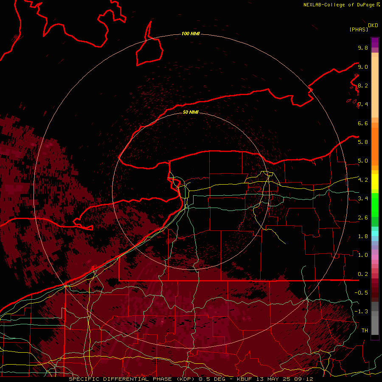Click the 0.2 scale value

click(363, 274)
